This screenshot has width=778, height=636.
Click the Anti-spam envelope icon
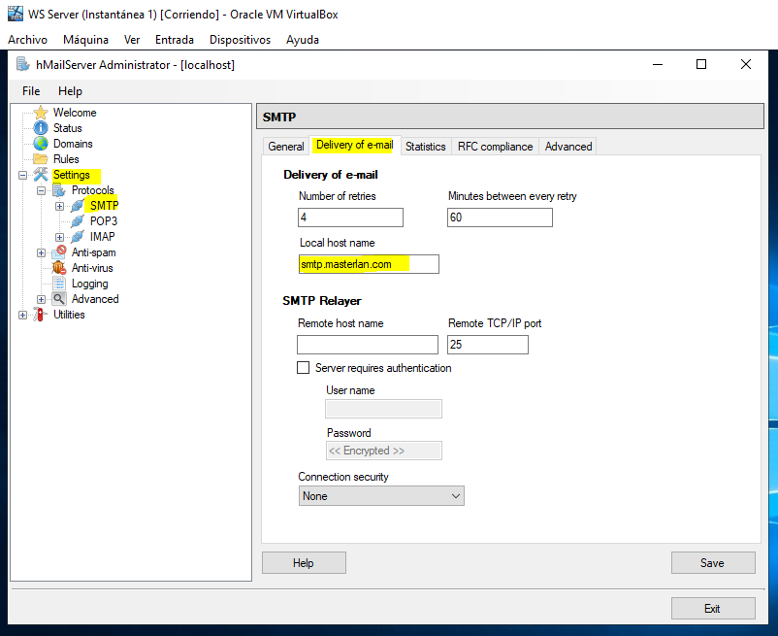pyautogui.click(x=59, y=252)
